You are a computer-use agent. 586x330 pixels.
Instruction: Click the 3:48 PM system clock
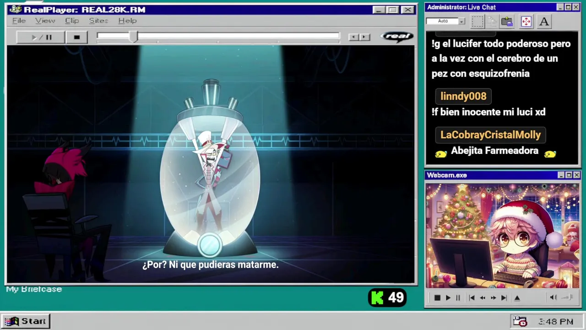556,322
